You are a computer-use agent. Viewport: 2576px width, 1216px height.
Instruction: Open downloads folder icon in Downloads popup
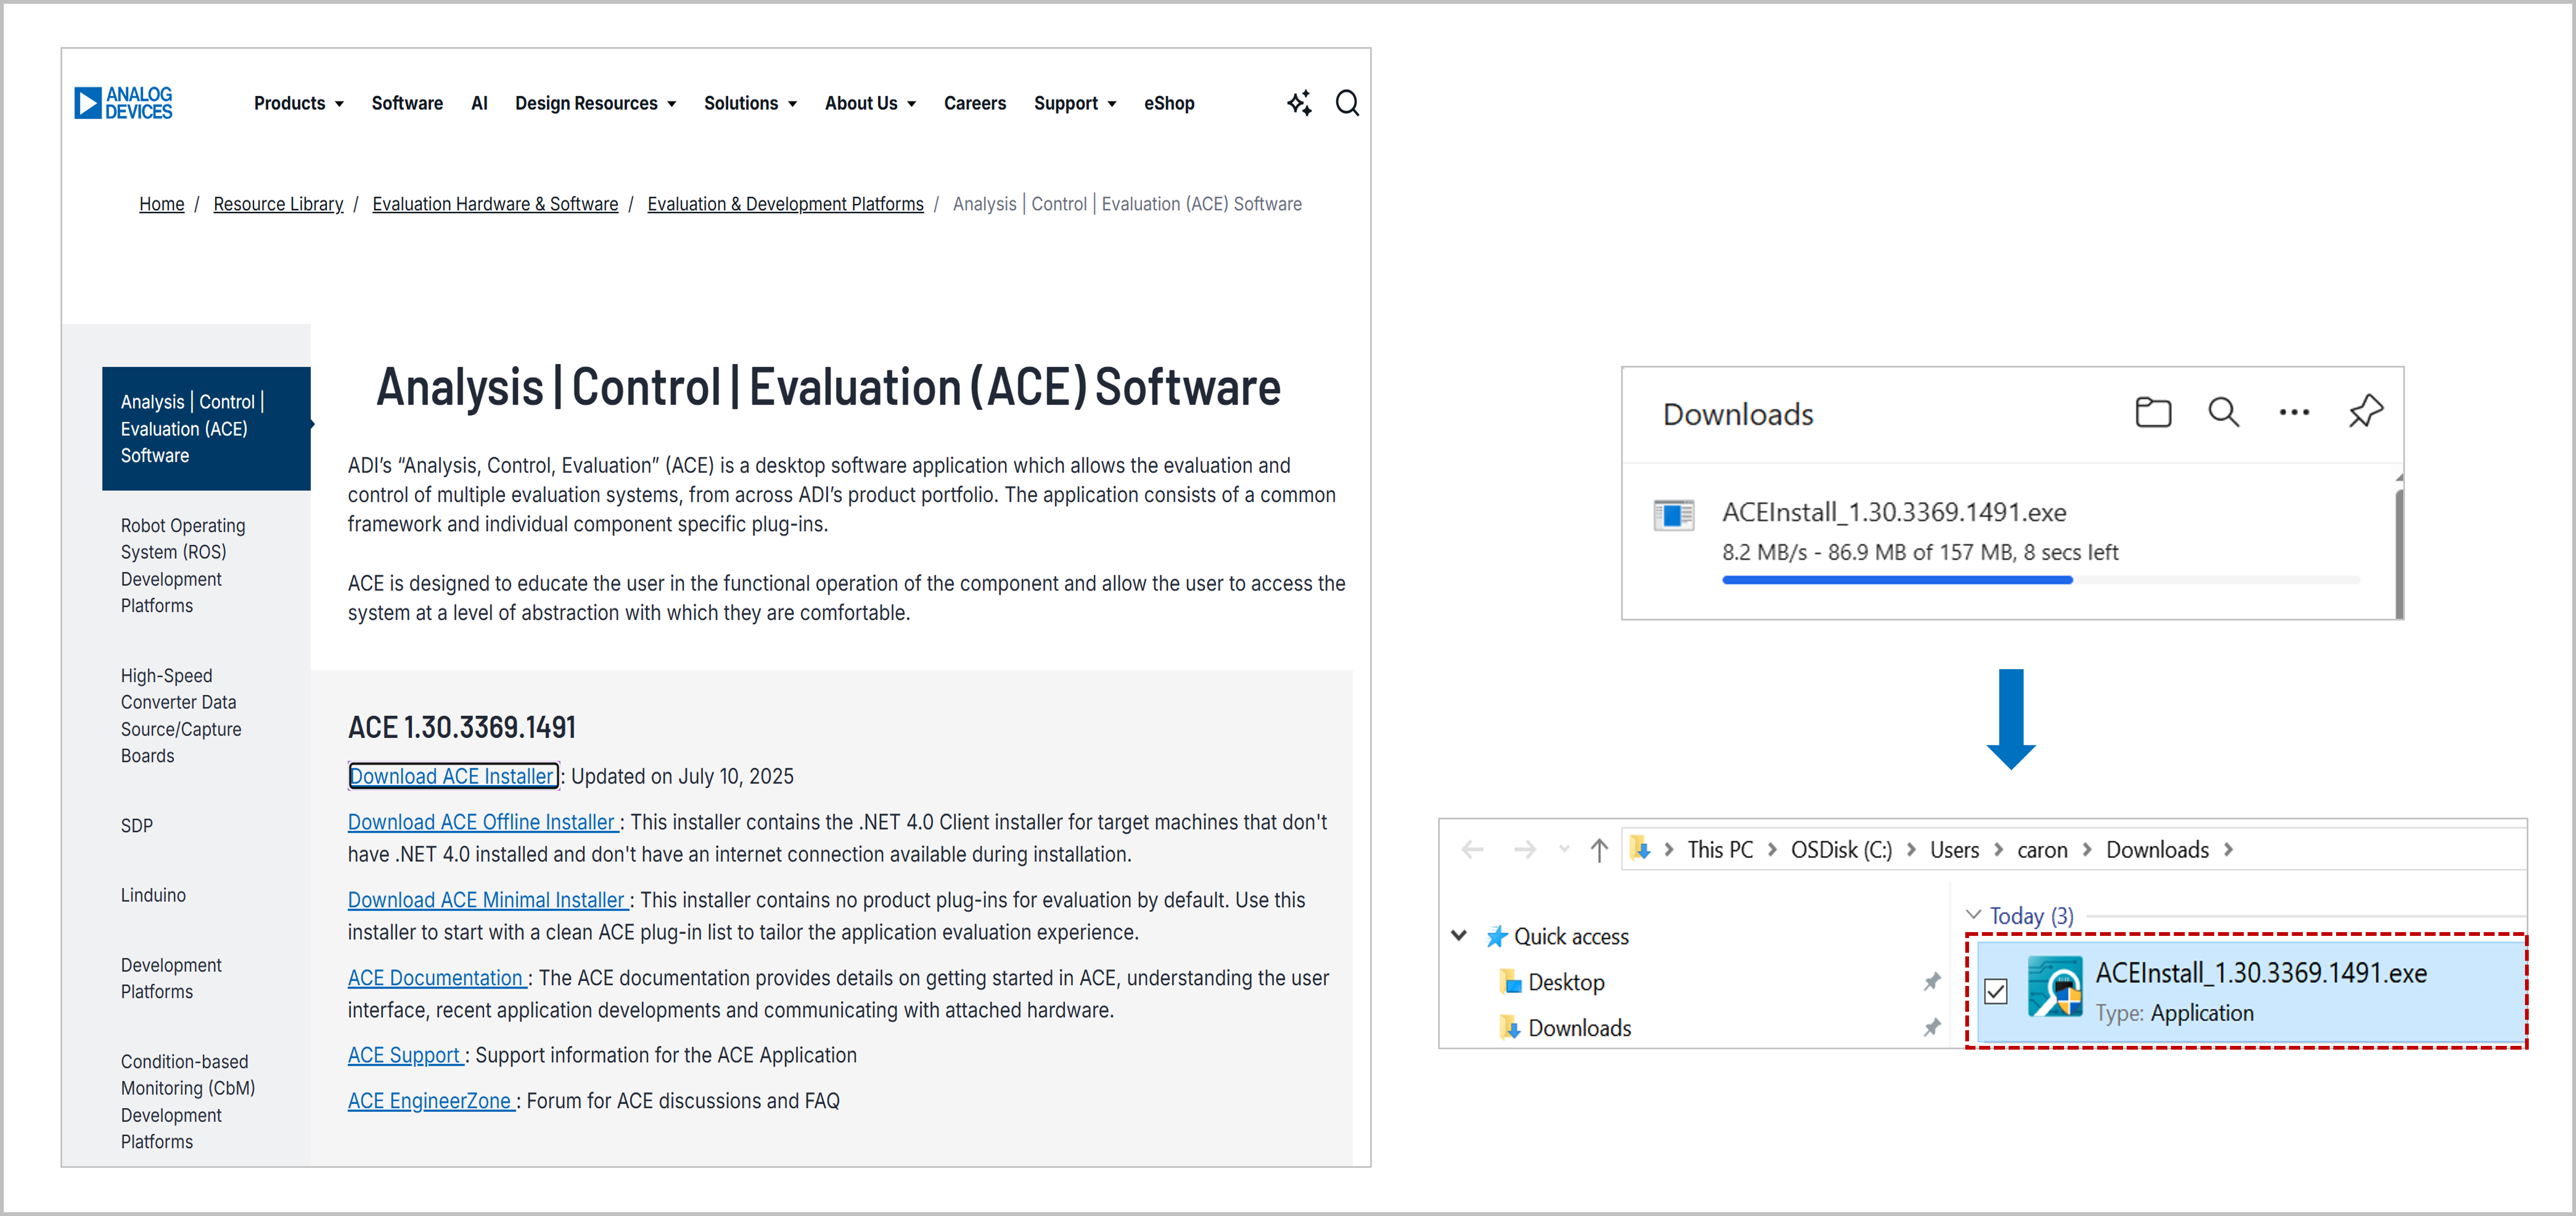tap(2153, 412)
